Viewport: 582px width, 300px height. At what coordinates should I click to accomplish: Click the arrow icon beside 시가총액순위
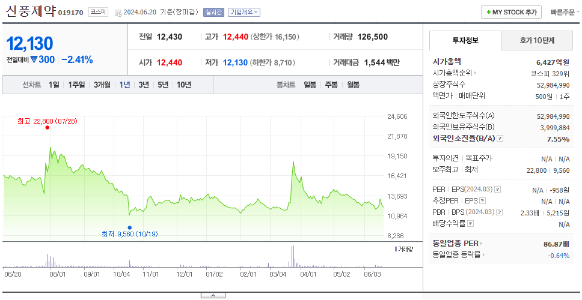pyautogui.click(x=476, y=73)
